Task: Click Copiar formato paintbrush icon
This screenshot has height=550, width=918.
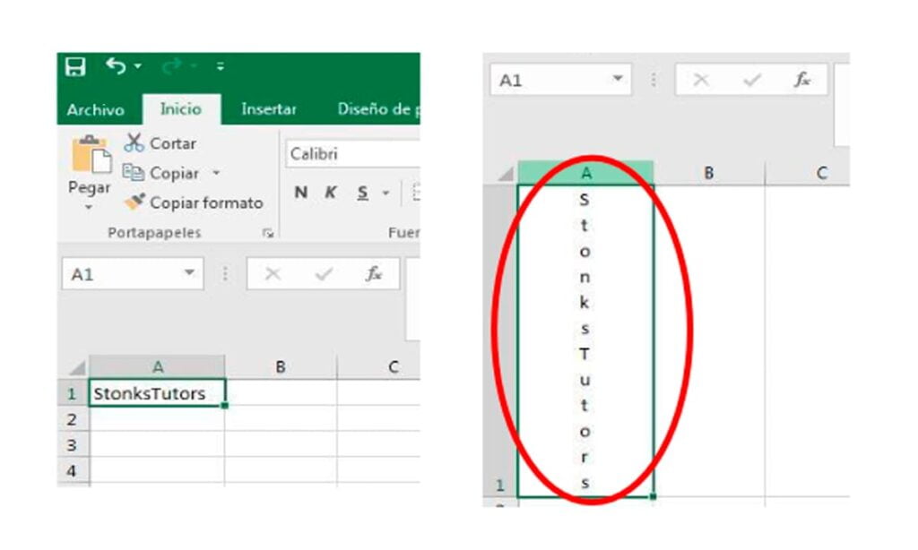Action: (x=134, y=202)
